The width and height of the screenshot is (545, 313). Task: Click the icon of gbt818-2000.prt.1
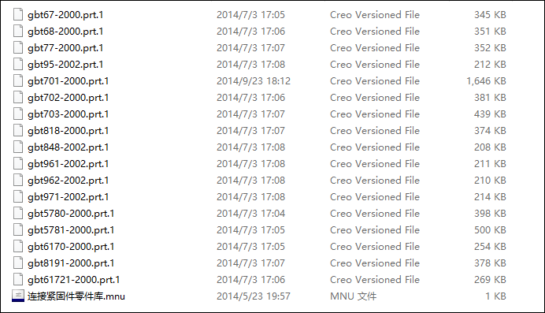pos(18,131)
